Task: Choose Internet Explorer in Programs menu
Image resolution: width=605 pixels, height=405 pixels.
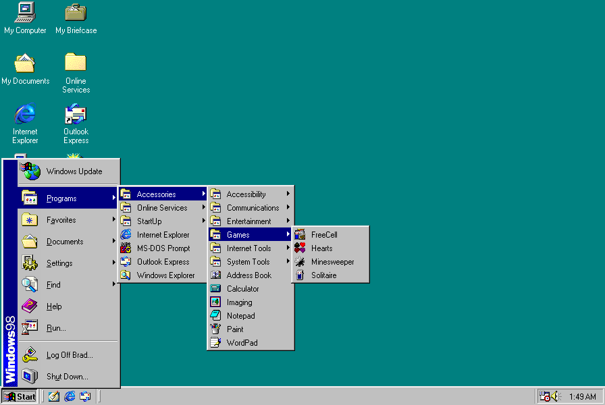Action: point(163,234)
